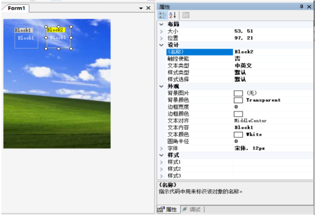Select the Form1 tab
The height and width of the screenshot is (215, 315).
(17, 9)
